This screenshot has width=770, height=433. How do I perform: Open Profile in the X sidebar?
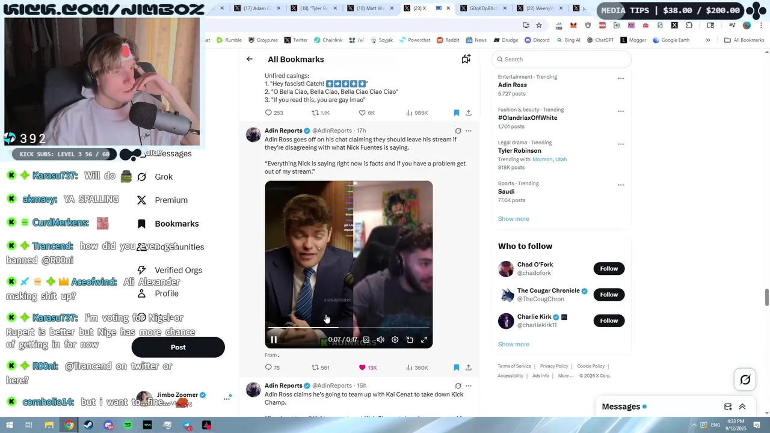[158, 293]
